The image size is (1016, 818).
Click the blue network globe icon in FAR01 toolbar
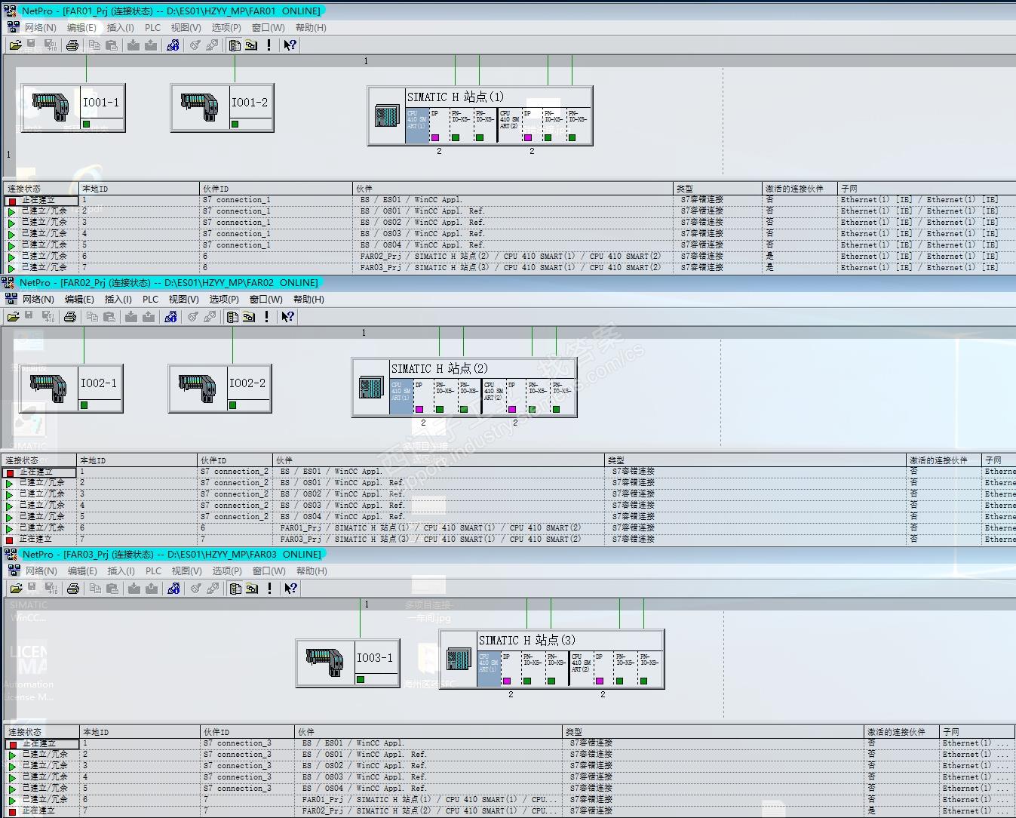pos(173,45)
